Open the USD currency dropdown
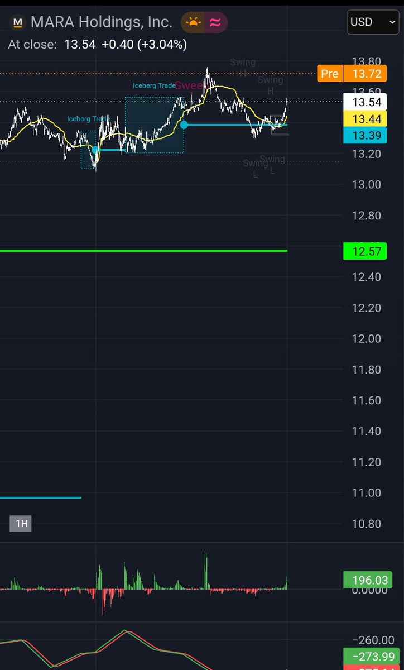 373,23
